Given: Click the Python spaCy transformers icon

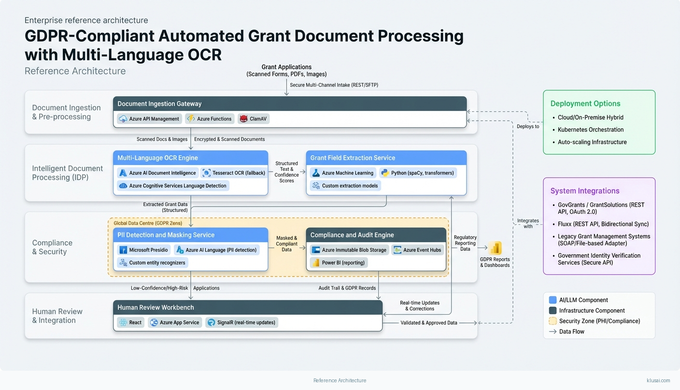Looking at the screenshot, I should click(x=385, y=173).
